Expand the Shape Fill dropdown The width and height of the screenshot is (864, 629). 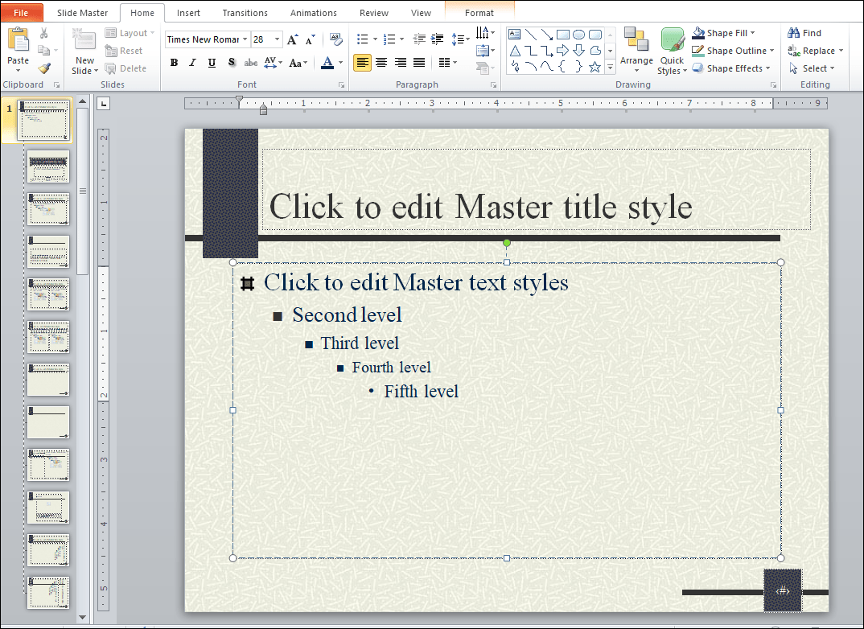tap(753, 33)
